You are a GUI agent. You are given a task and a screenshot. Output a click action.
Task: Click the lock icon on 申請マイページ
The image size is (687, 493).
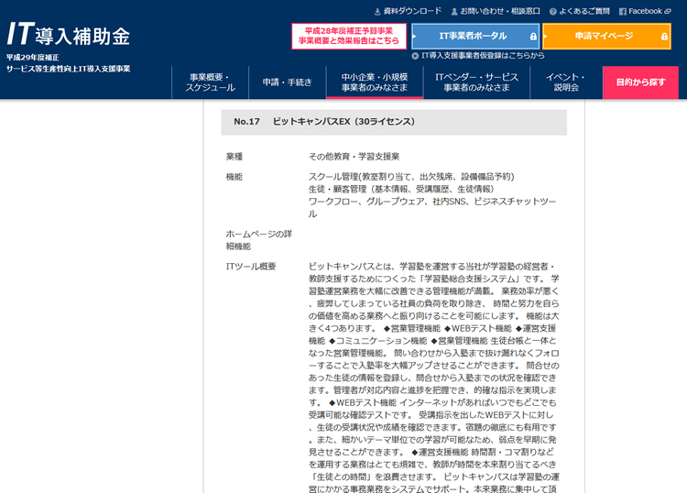click(x=664, y=37)
